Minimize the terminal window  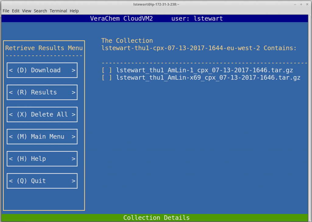(295, 4)
